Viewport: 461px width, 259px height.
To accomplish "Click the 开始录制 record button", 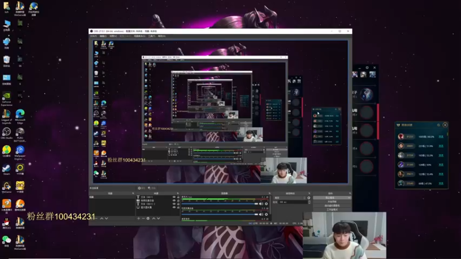I will click(332, 202).
